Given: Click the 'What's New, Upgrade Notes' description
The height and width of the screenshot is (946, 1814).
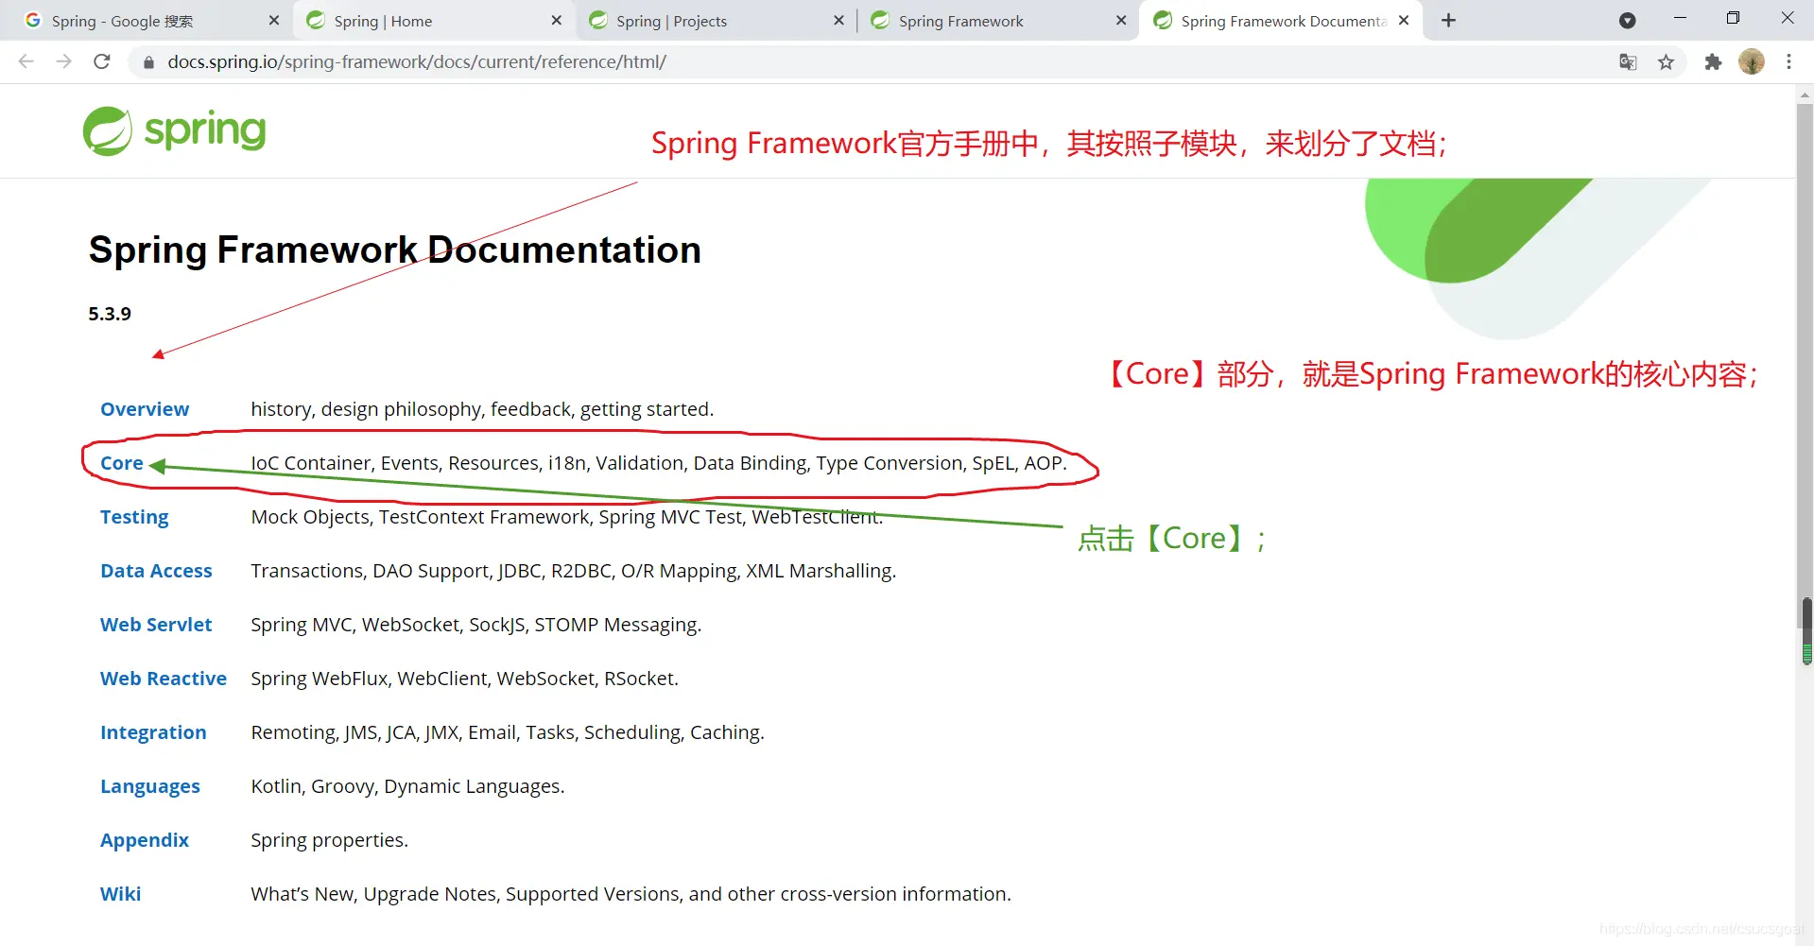Looking at the screenshot, I should pyautogui.click(x=631, y=894).
